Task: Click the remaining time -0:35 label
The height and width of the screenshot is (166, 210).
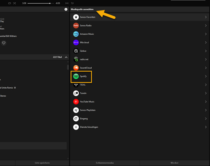Action: point(58,3)
